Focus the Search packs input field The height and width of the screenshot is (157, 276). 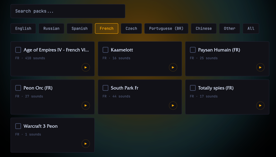pyautogui.click(x=68, y=11)
